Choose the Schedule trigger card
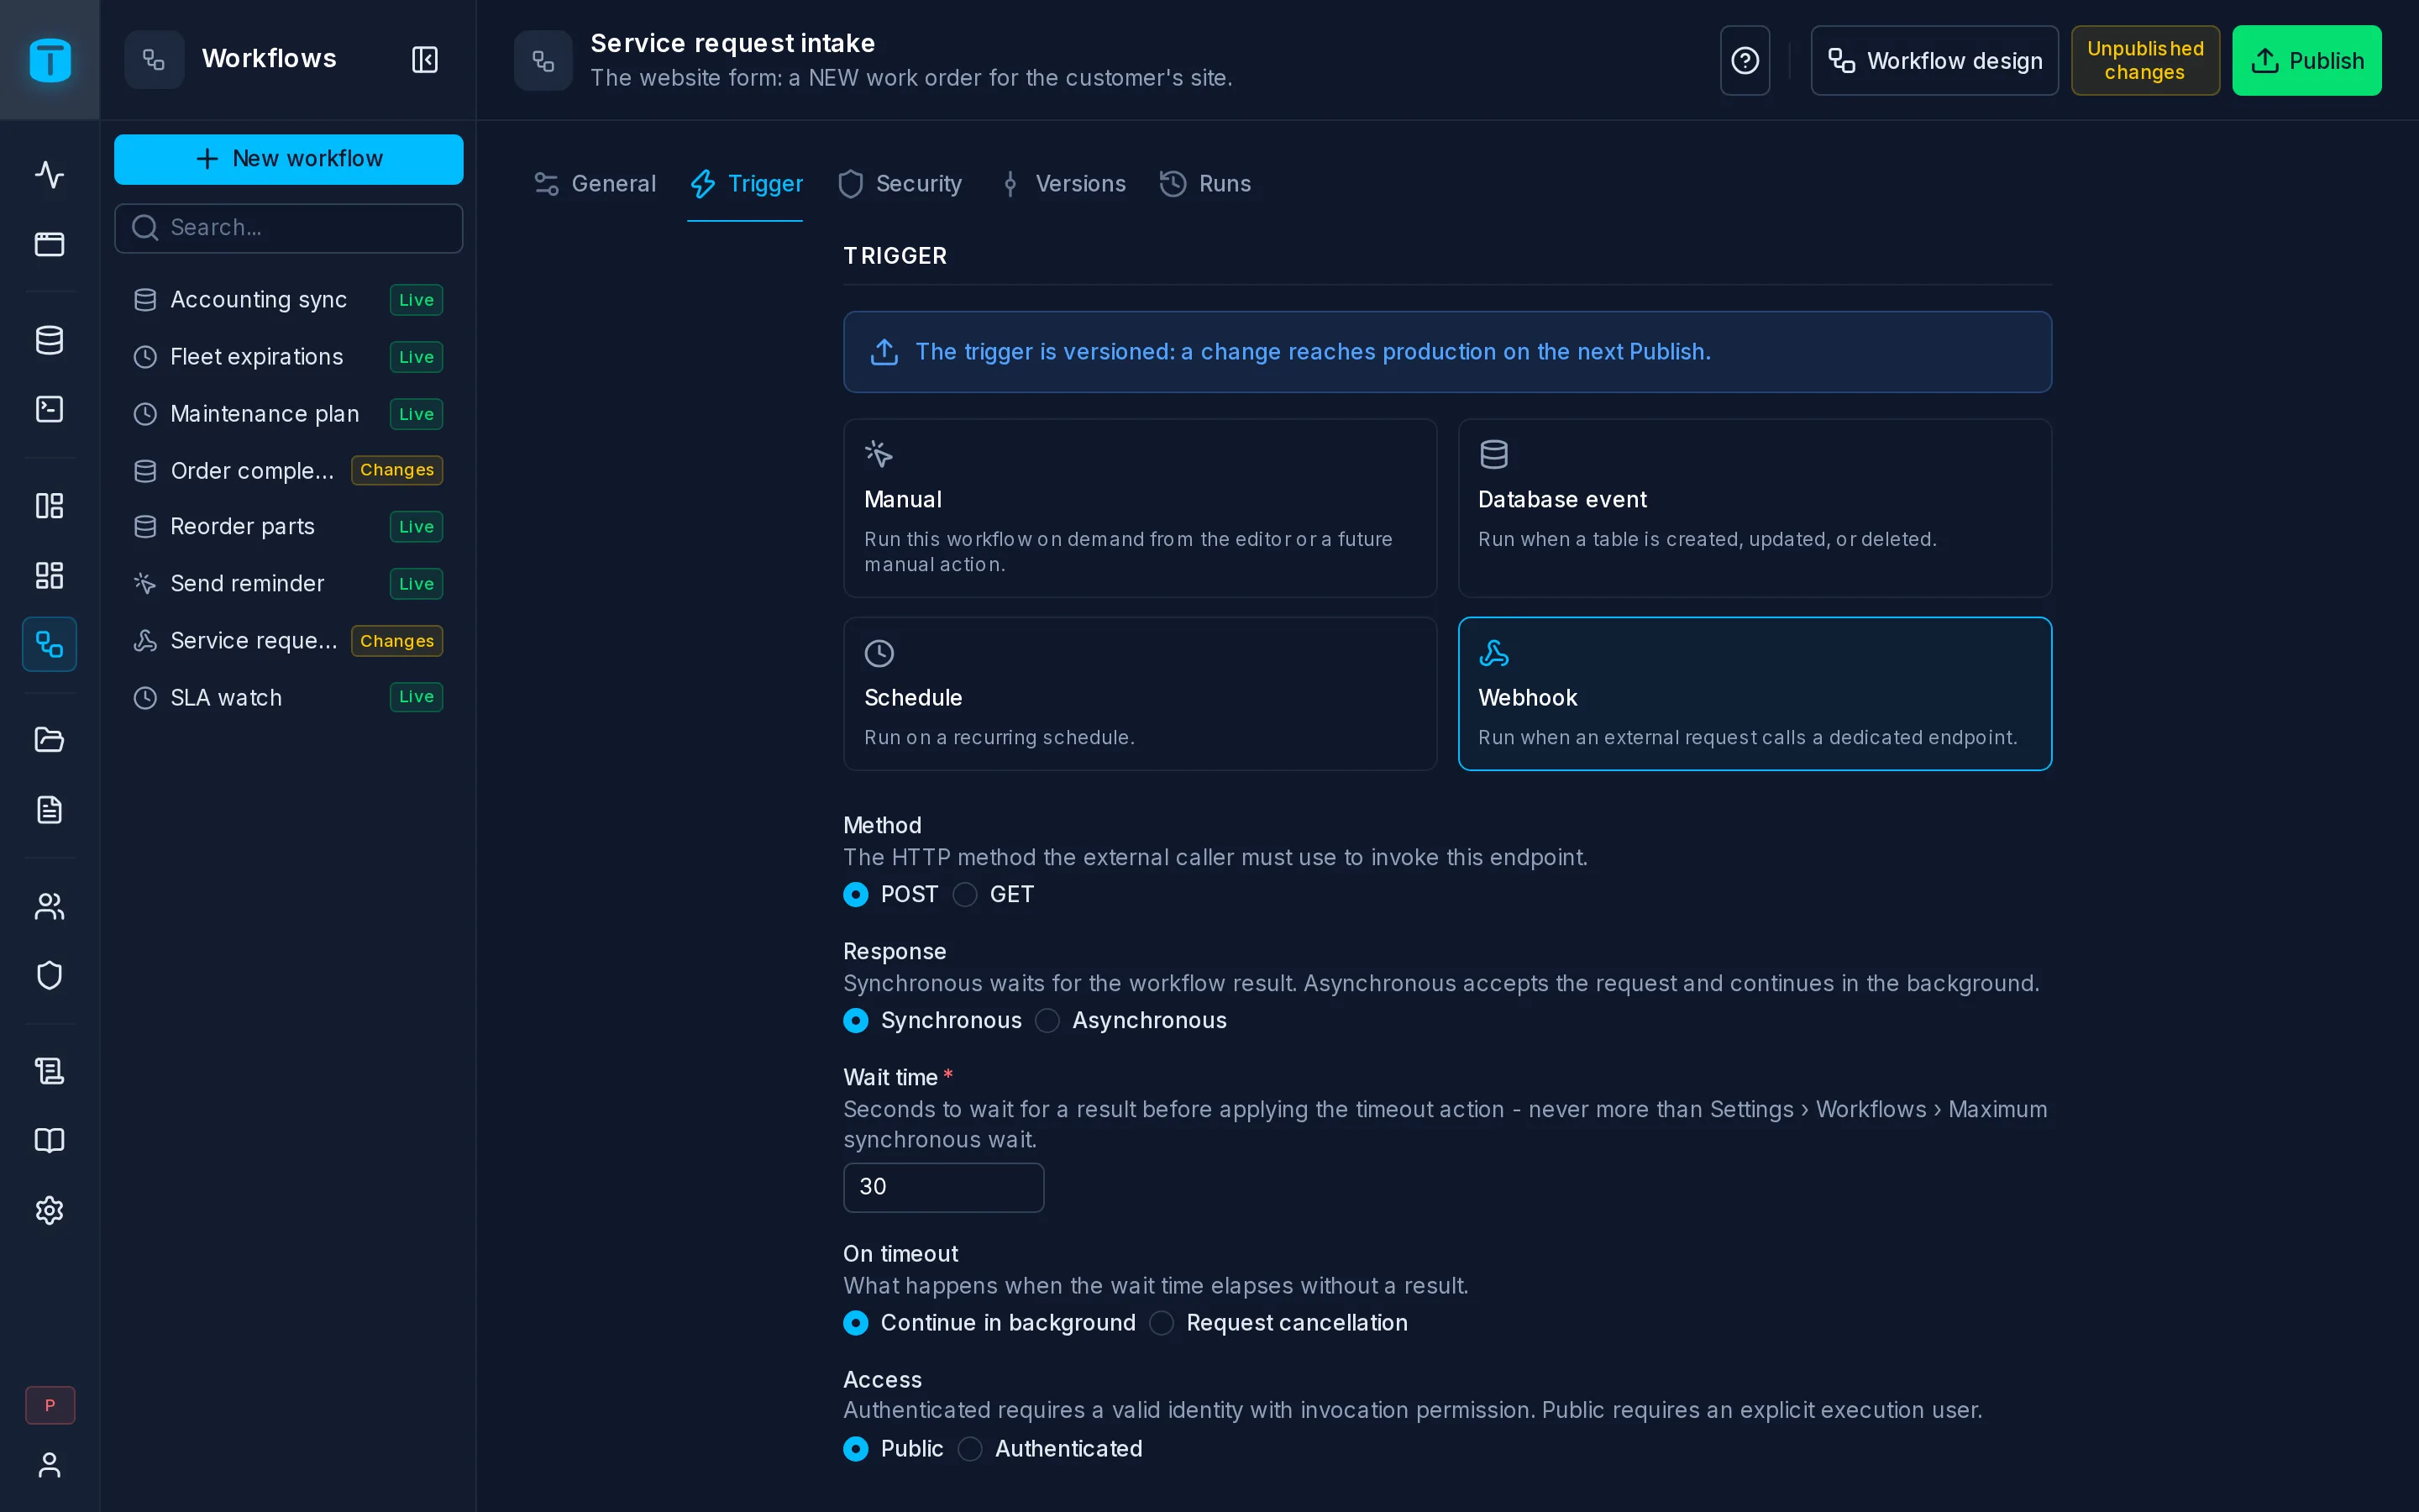Viewport: 2419px width, 1512px height. point(1140,694)
